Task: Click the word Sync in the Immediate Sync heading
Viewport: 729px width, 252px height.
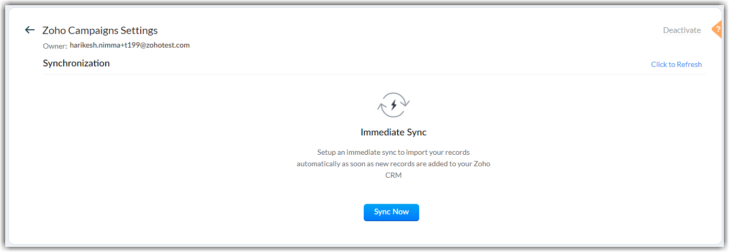Action: pos(416,132)
